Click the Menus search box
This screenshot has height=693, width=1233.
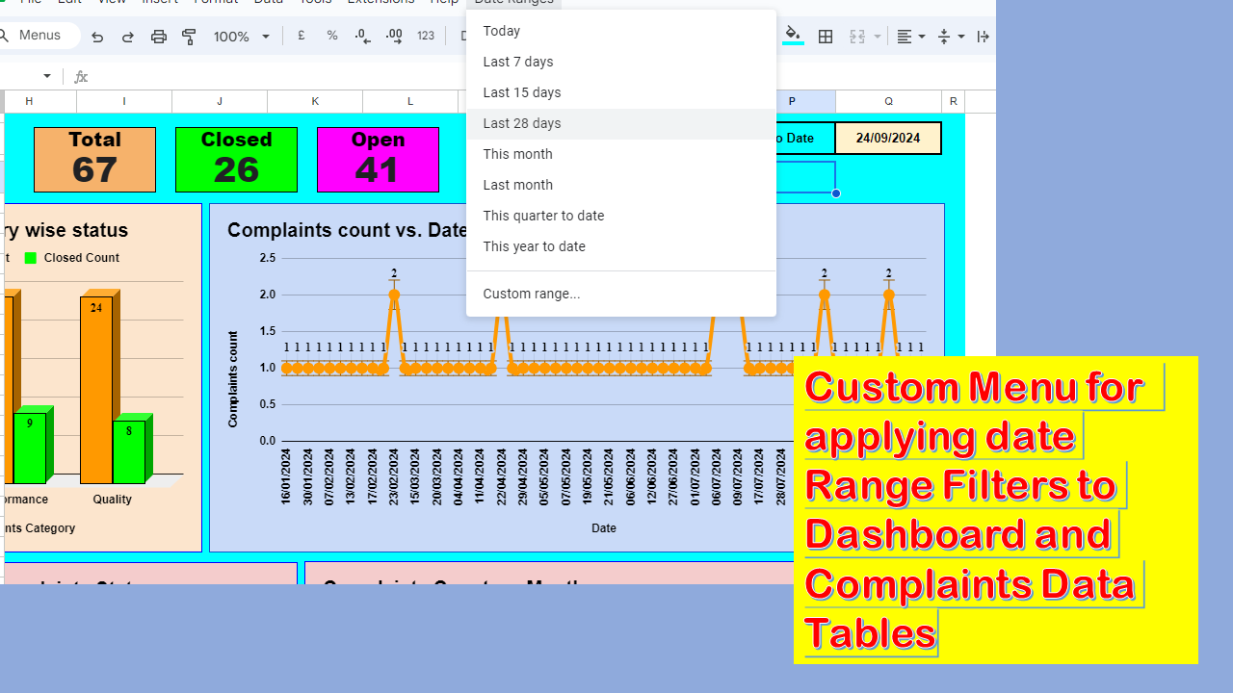tap(40, 36)
